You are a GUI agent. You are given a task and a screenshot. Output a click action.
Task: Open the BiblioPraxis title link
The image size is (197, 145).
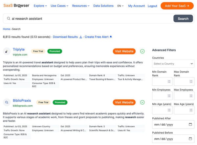pos(22,100)
